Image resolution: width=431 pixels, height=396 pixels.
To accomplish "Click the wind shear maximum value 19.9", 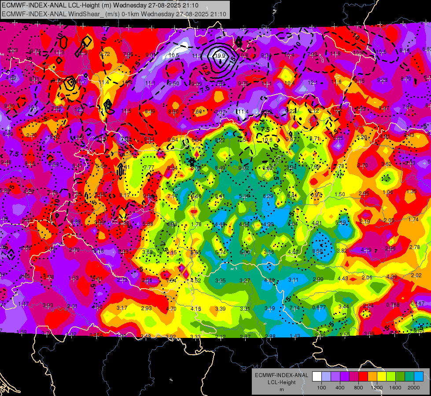I will [x=220, y=56].
